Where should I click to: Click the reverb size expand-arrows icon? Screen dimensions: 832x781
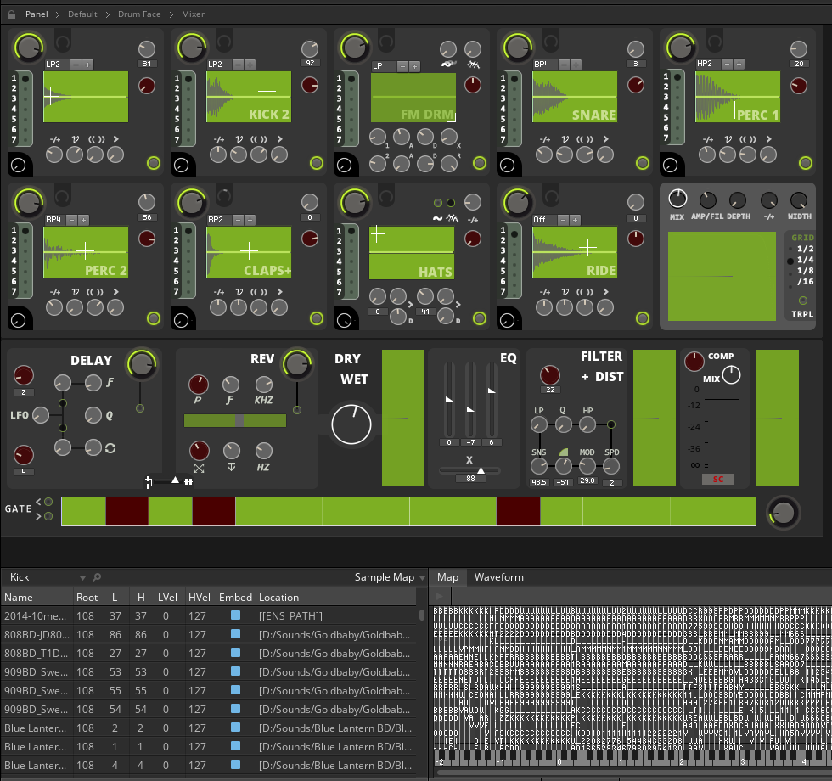(200, 468)
